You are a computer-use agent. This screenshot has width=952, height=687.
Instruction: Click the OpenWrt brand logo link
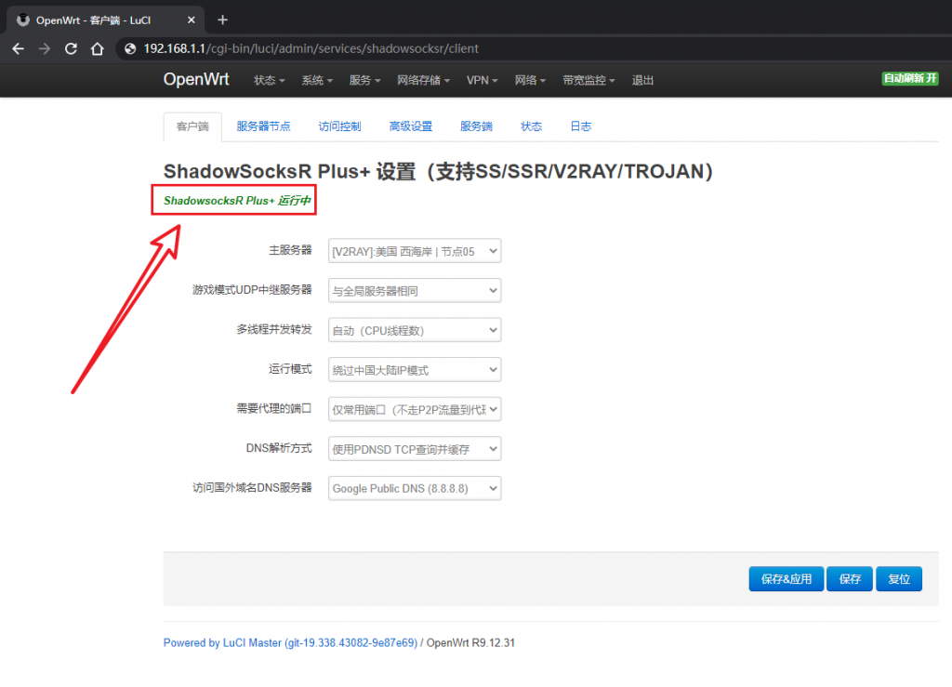pyautogui.click(x=196, y=80)
